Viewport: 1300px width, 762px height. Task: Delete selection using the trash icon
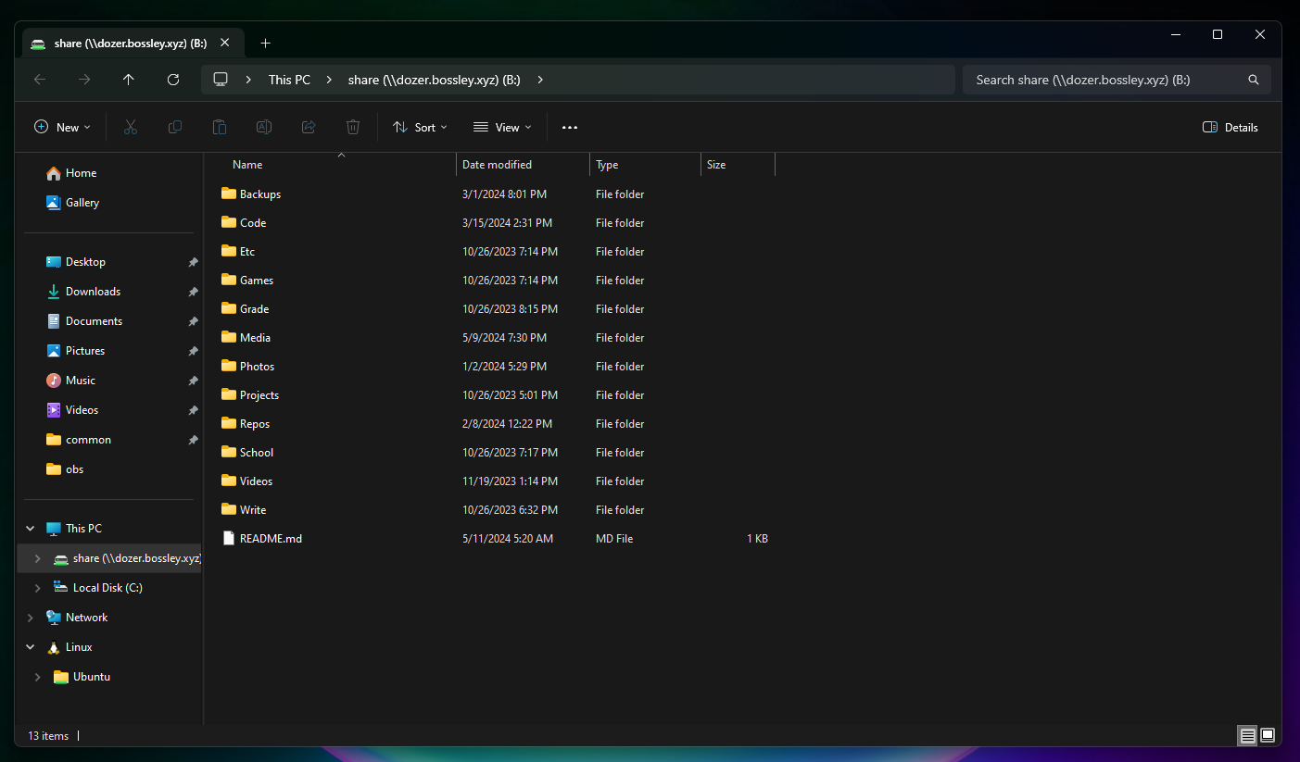(352, 127)
